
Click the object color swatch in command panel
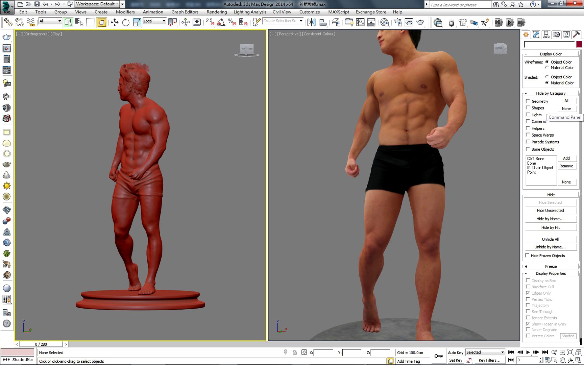click(579, 44)
